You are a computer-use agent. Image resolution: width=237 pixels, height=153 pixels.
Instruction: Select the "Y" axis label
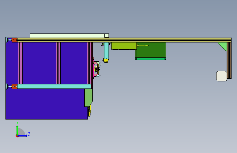(x=17, y=123)
